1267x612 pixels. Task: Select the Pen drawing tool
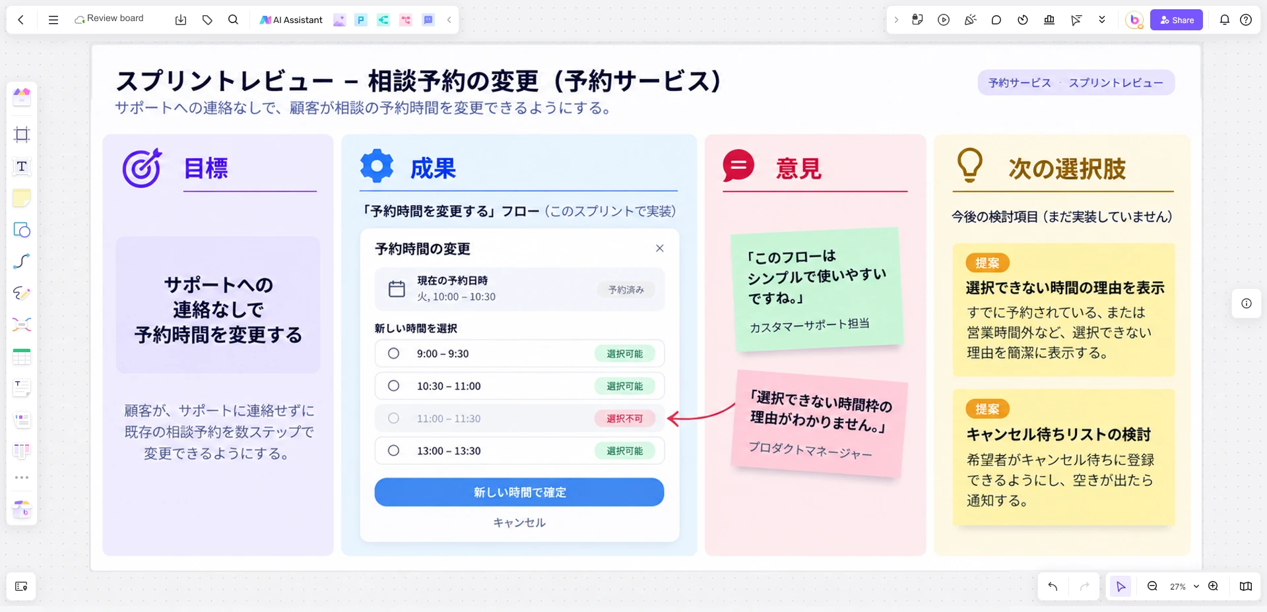22,293
